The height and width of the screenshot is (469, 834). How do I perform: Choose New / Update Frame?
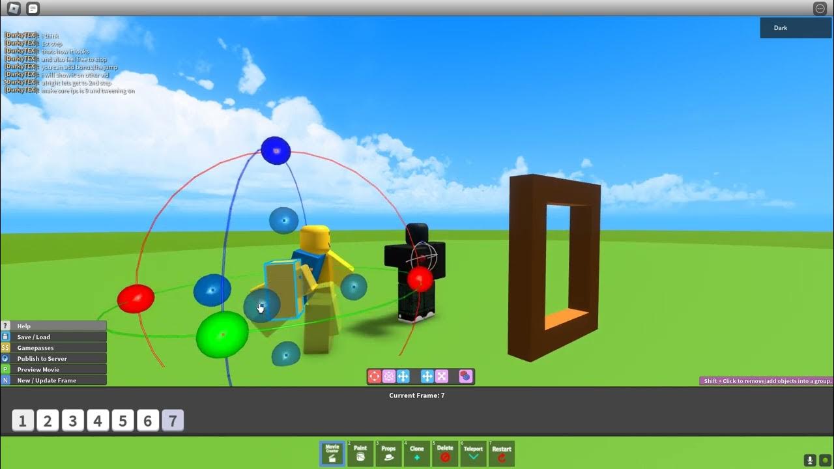pyautogui.click(x=53, y=380)
